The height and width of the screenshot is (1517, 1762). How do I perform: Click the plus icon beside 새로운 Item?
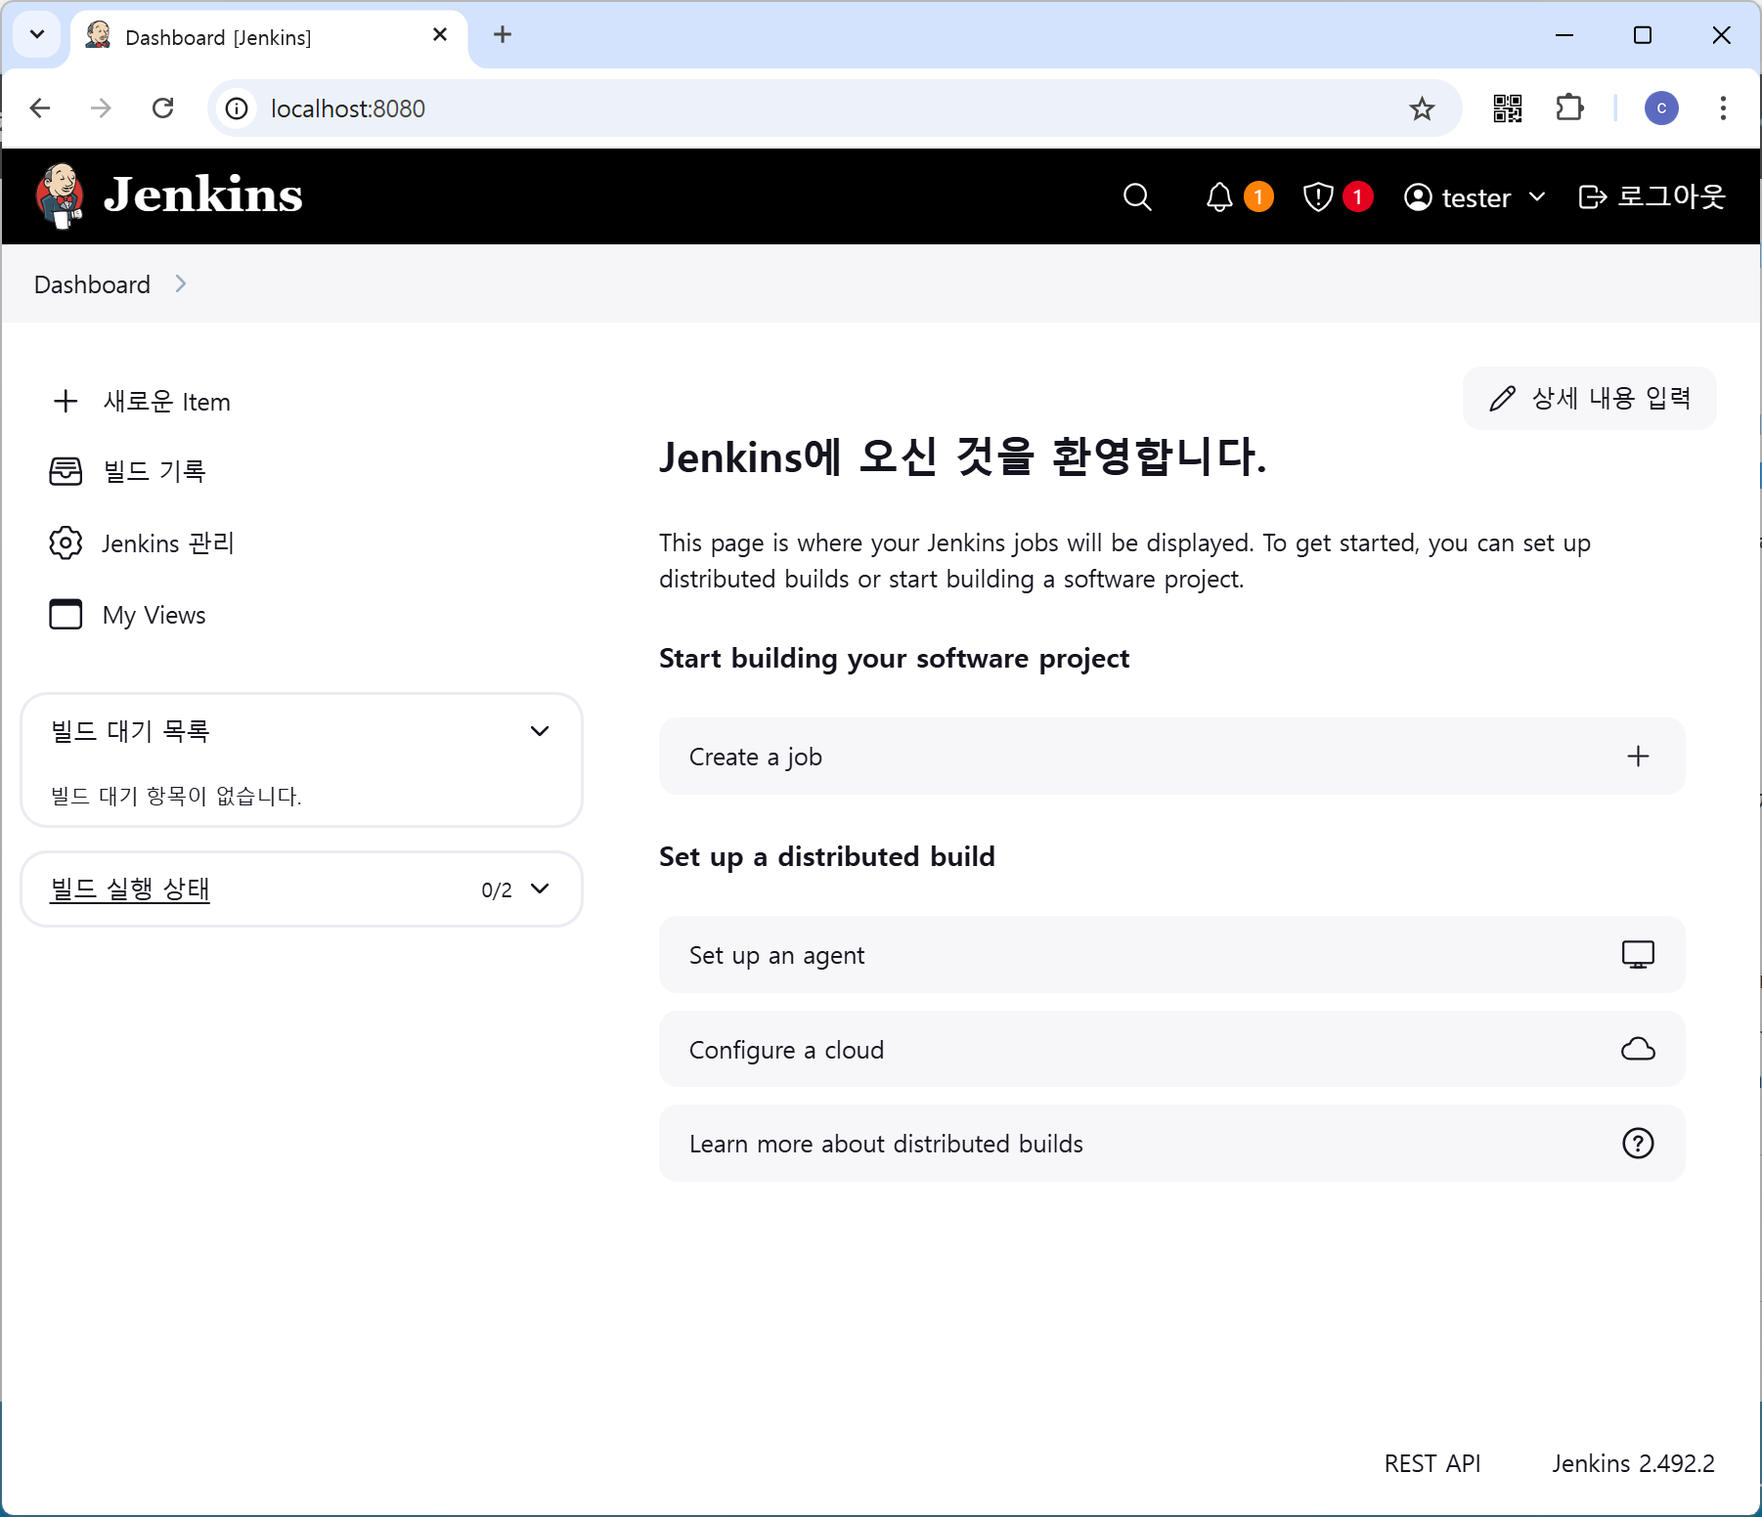click(66, 401)
